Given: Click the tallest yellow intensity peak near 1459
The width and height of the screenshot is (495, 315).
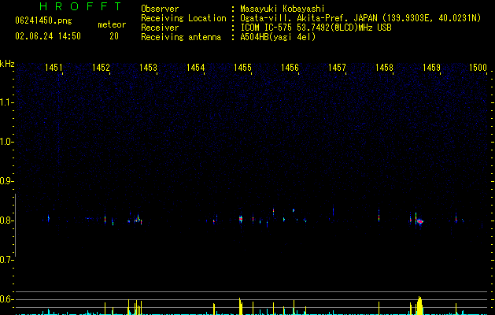Looking at the screenshot, I should [x=419, y=306].
